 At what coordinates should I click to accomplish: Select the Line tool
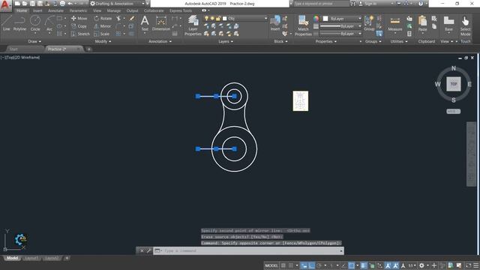pos(7,23)
